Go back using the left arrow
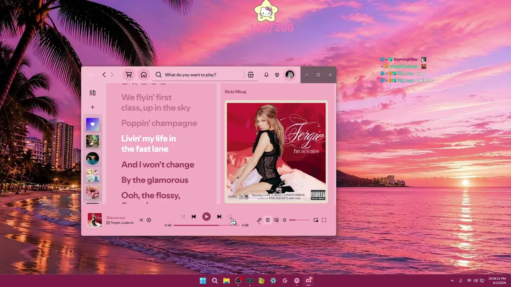The image size is (511, 287). tap(104, 75)
